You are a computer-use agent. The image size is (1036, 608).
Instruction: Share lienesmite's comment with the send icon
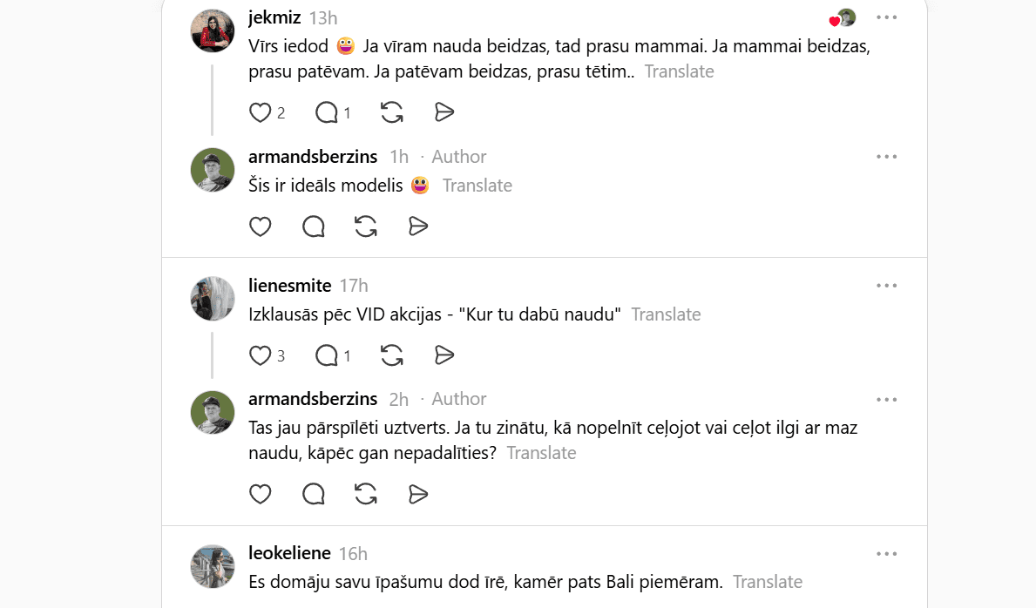[x=444, y=355]
